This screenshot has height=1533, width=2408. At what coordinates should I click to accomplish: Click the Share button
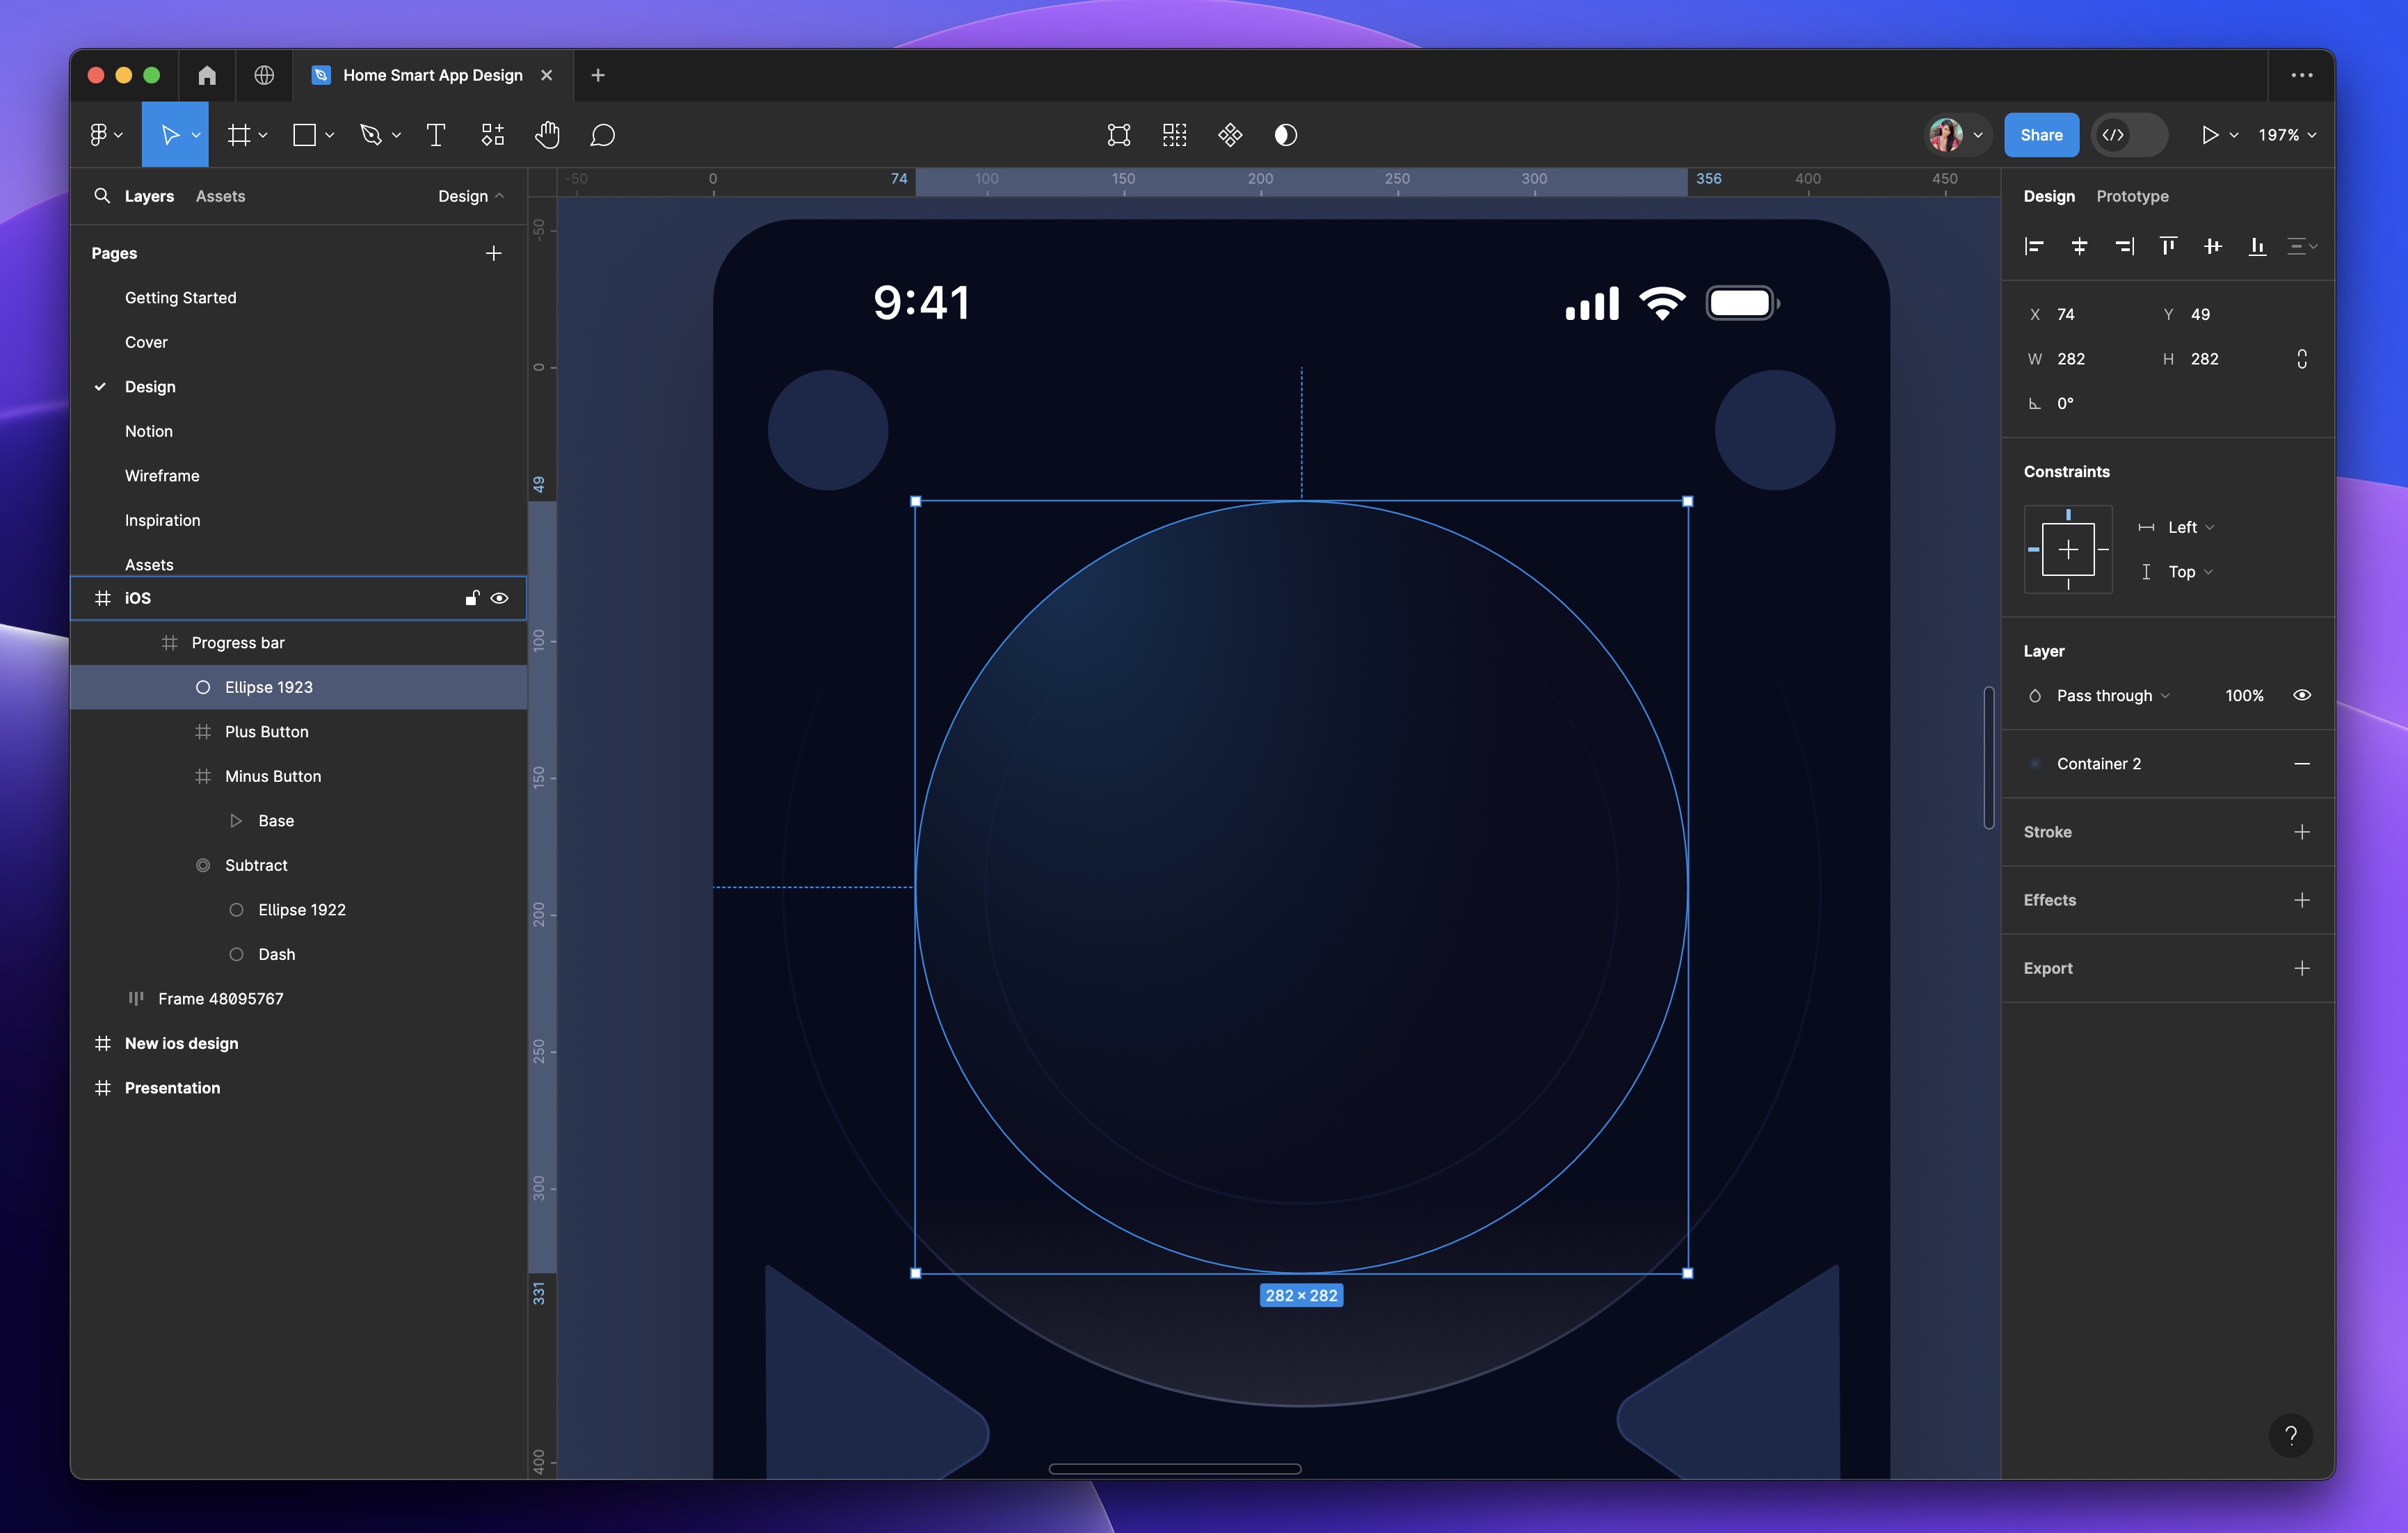2041,134
